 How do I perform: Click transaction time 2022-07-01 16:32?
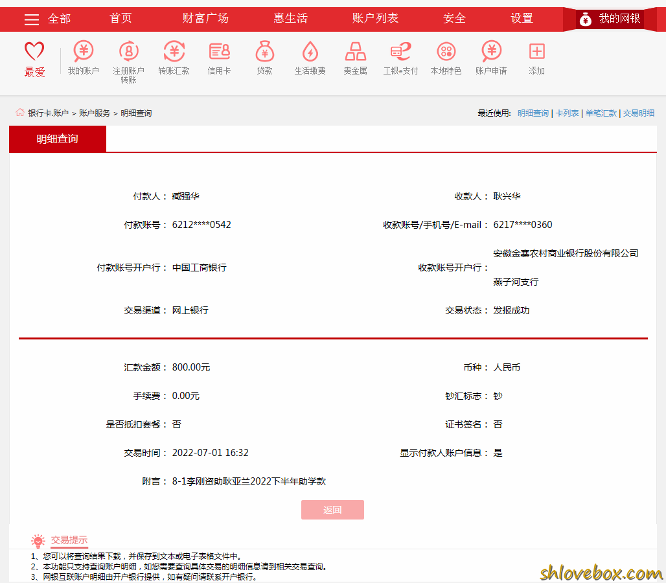211,453
